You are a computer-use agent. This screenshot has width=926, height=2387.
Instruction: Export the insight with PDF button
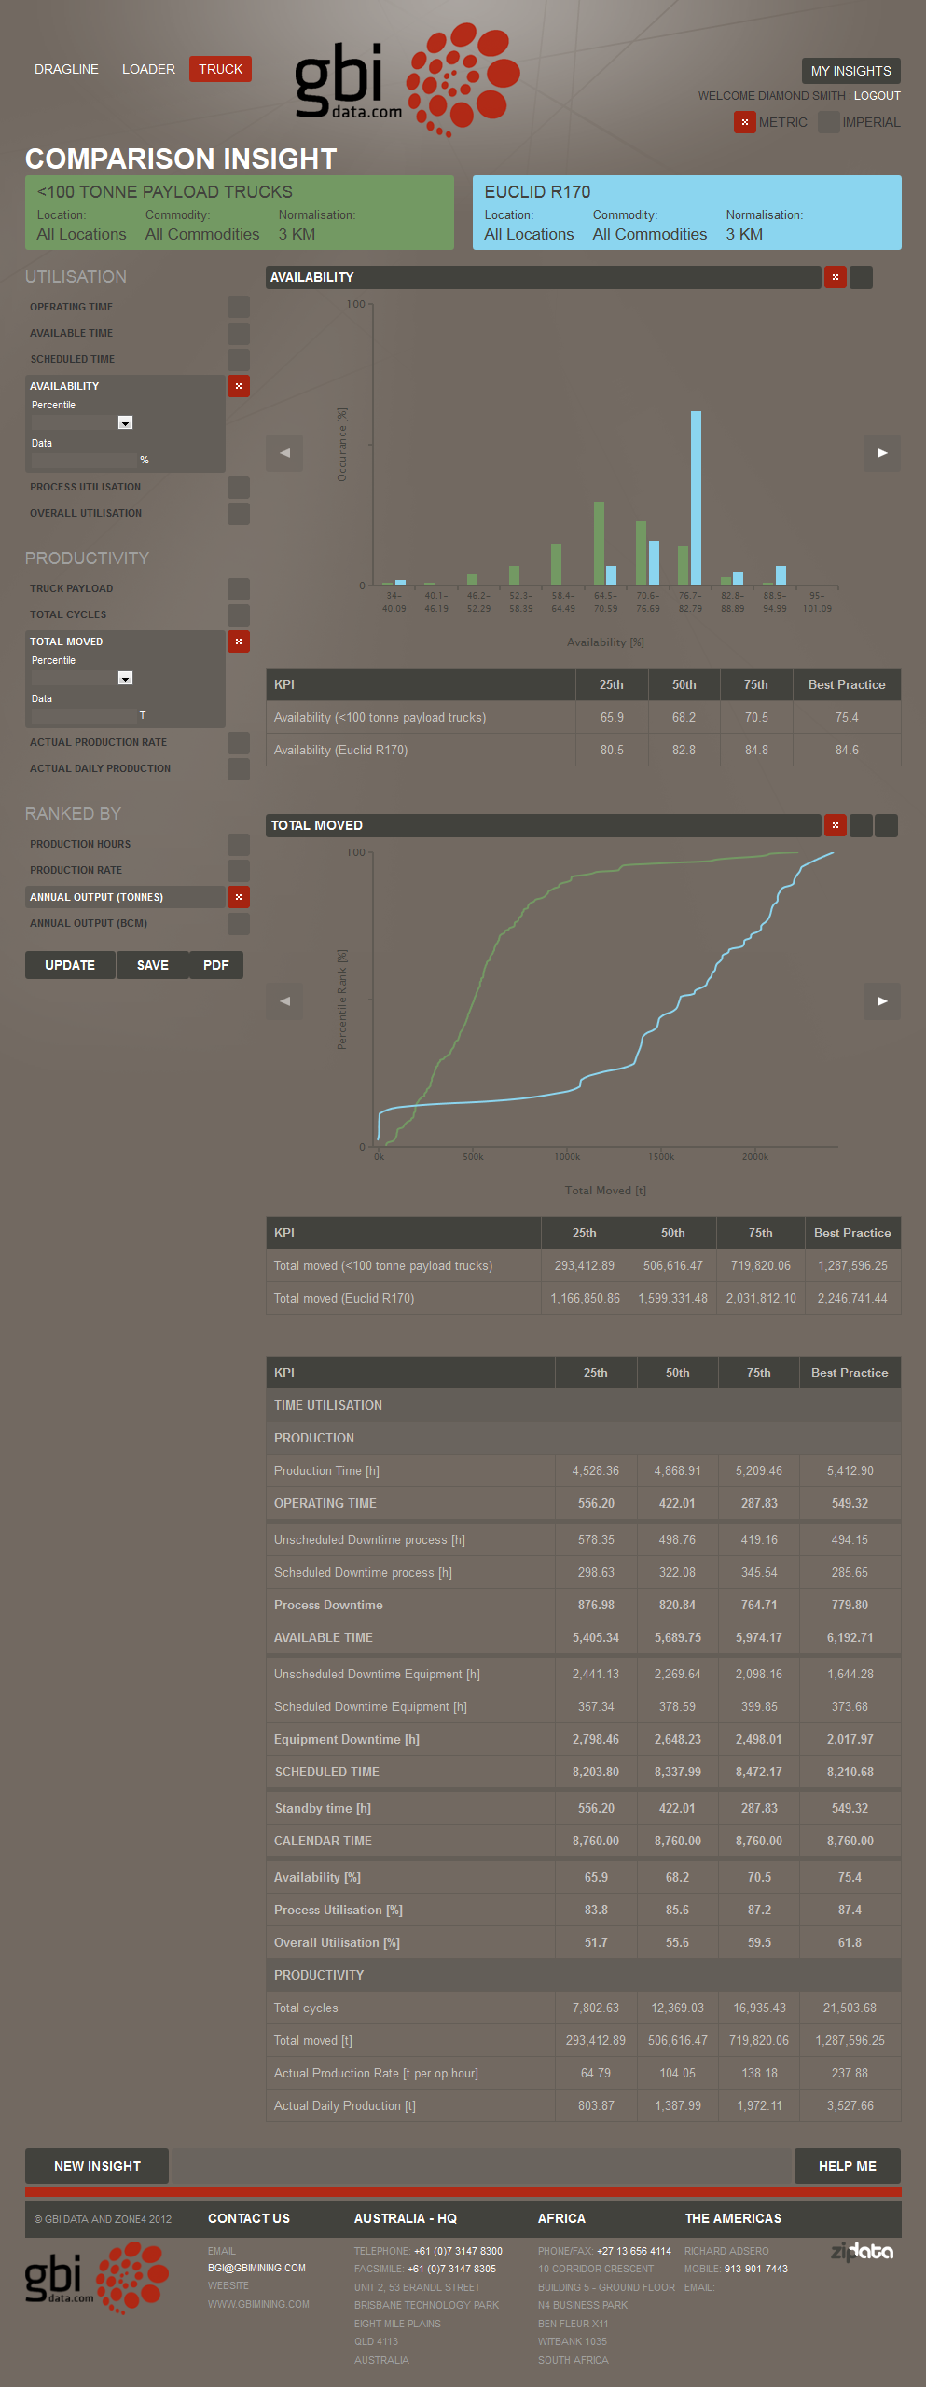click(x=215, y=965)
